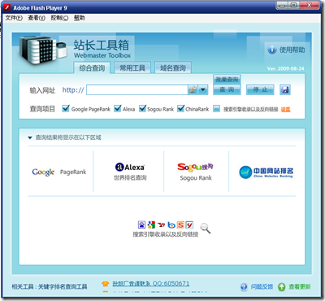Open the 控制(C) menu
This screenshot has height=301, width=325.
pos(59,18)
